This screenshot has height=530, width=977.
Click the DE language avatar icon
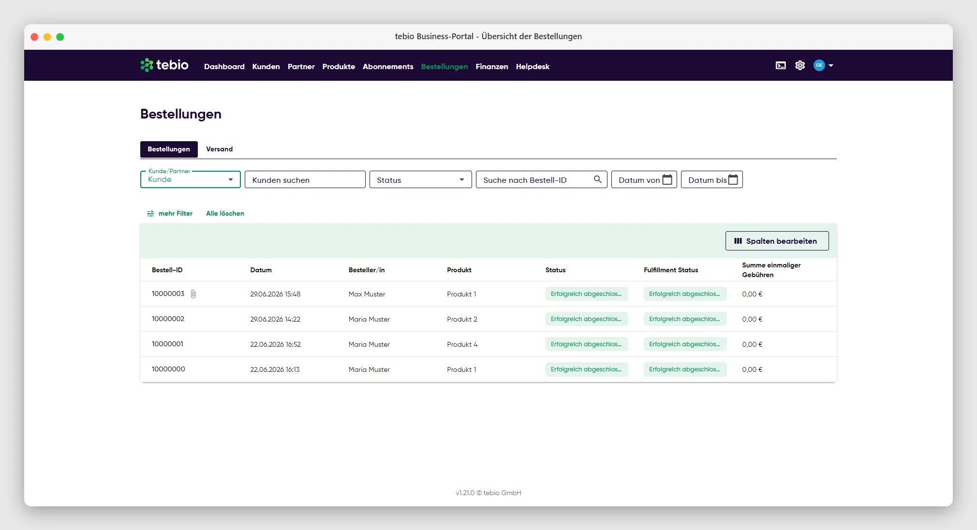click(x=819, y=65)
